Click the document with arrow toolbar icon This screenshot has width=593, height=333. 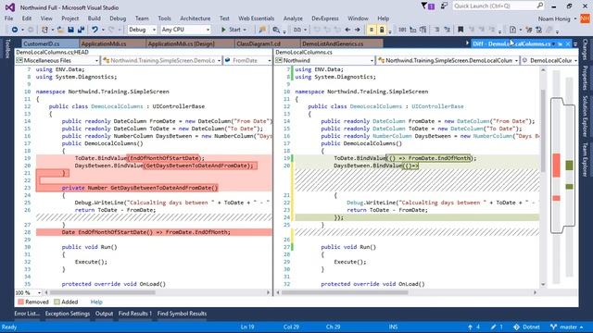(x=512, y=30)
